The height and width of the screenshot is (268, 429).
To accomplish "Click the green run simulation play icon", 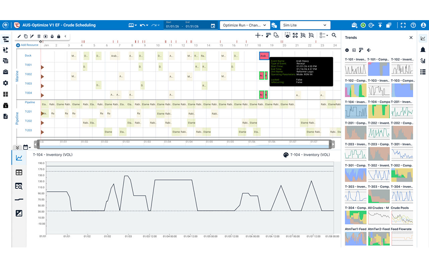I will click(x=363, y=25).
